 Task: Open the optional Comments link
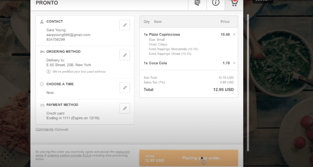click(44, 129)
